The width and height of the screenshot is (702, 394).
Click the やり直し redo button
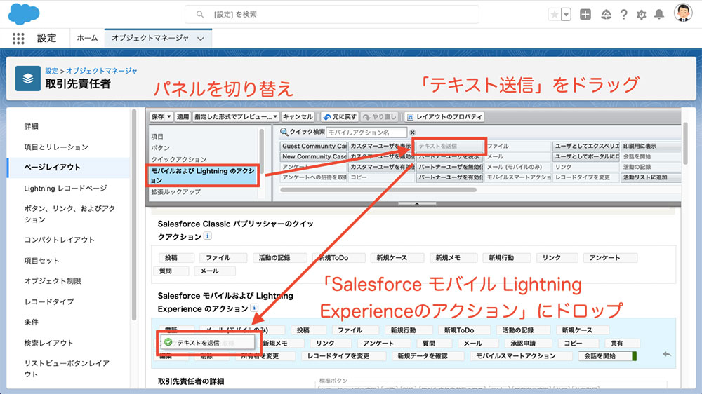pos(380,116)
